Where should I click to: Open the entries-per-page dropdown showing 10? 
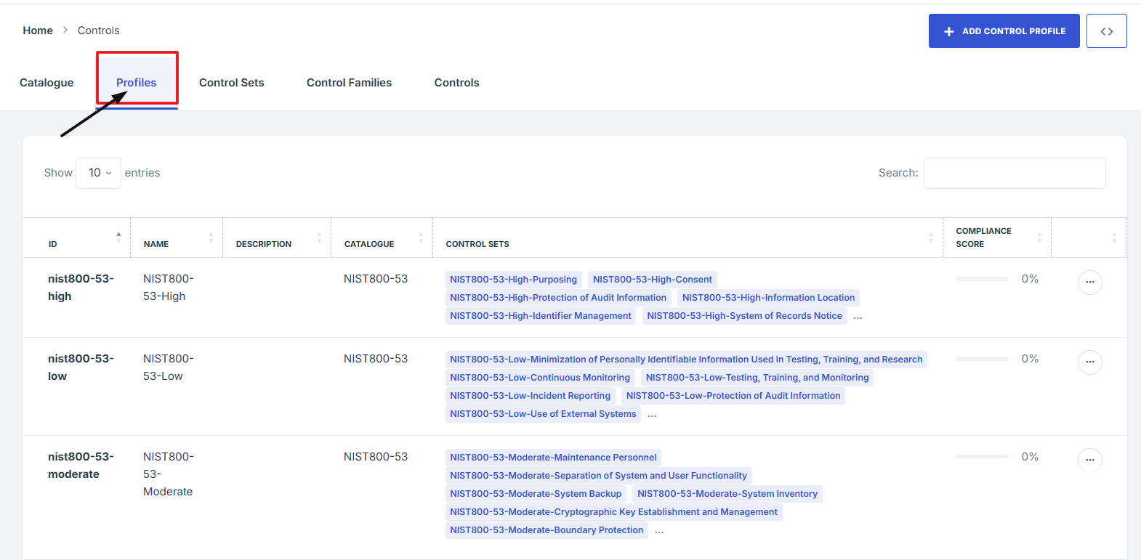tap(98, 173)
